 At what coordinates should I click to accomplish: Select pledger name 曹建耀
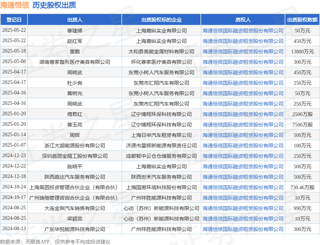pyautogui.click(x=75, y=31)
